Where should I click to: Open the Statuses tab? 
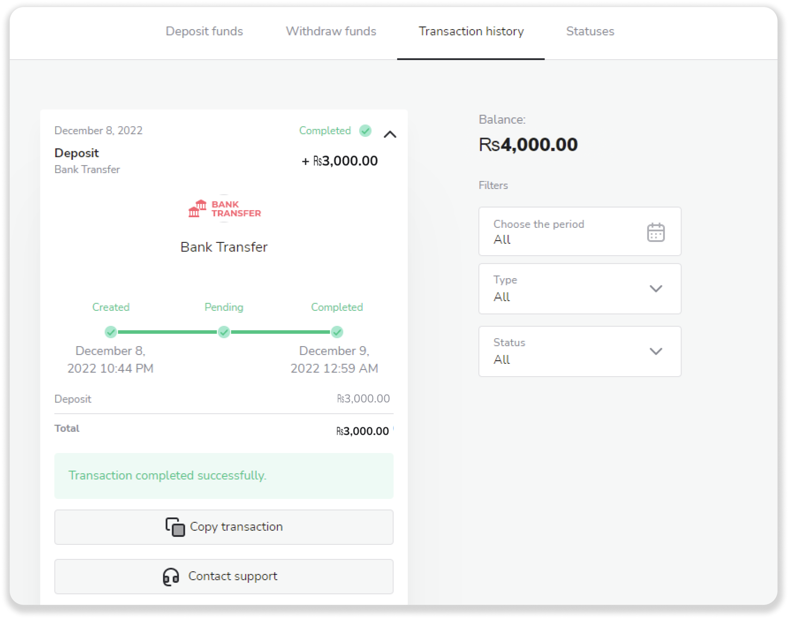click(x=590, y=31)
